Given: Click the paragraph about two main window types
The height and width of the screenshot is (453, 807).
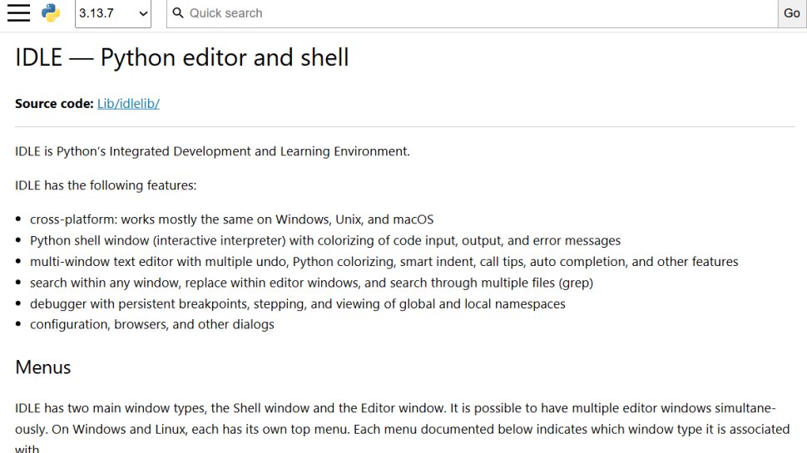Looking at the screenshot, I should click(403, 428).
